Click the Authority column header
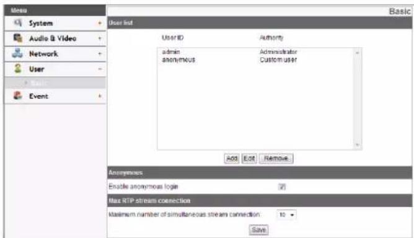Viewport: 414px width, 238px height. (271, 38)
